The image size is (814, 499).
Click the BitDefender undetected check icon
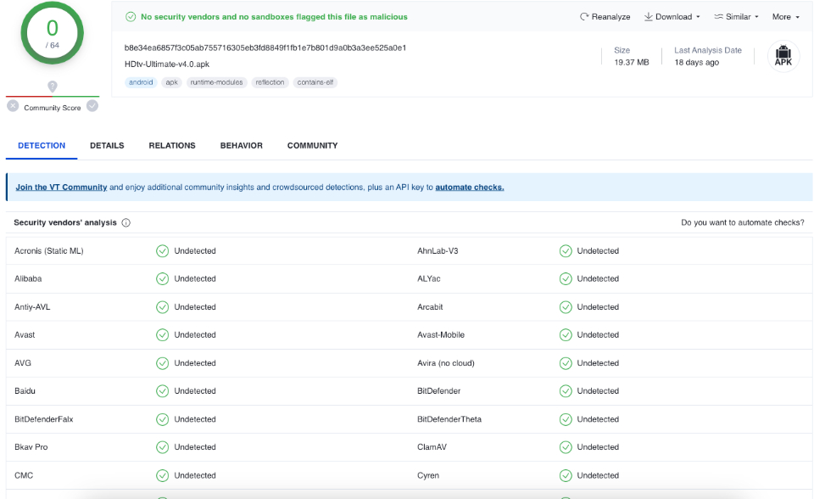pyautogui.click(x=566, y=391)
